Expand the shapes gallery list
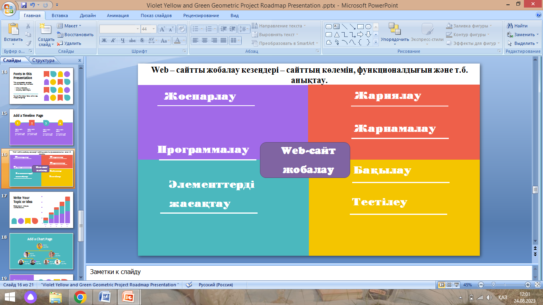Image resolution: width=543 pixels, height=305 pixels. pos(376,43)
